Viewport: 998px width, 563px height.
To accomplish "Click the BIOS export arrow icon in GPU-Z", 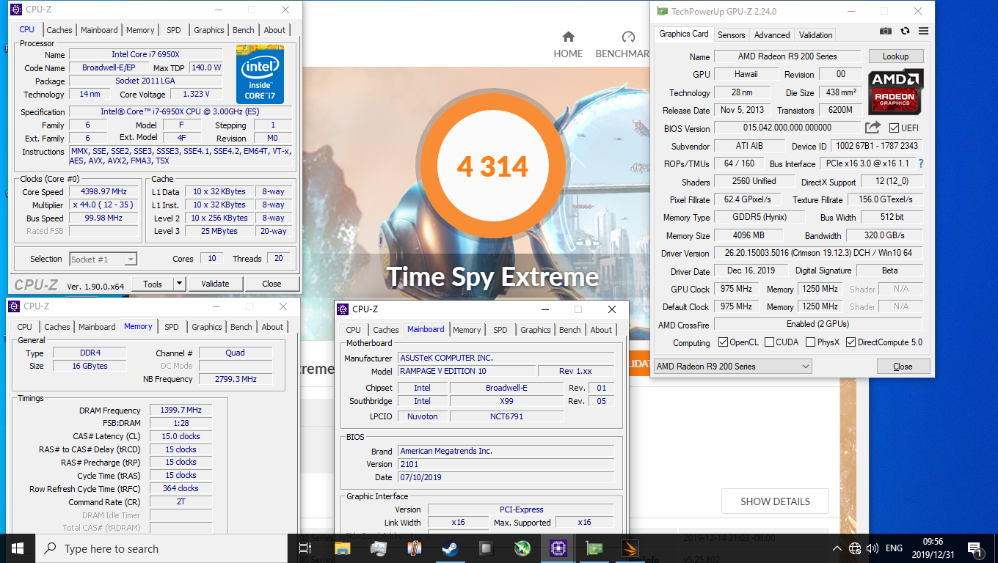I will click(873, 128).
